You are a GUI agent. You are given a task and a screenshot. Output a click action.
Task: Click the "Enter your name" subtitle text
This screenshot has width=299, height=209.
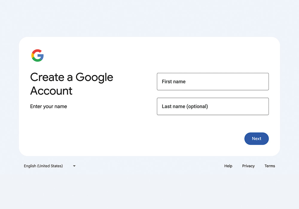(x=48, y=106)
